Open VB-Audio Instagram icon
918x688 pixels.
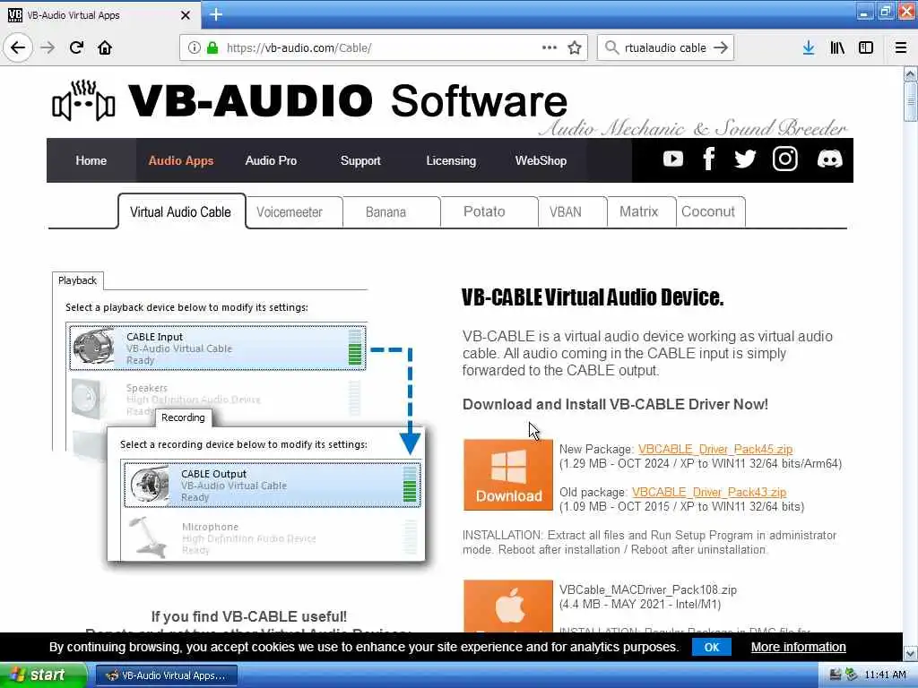pyautogui.click(x=784, y=159)
